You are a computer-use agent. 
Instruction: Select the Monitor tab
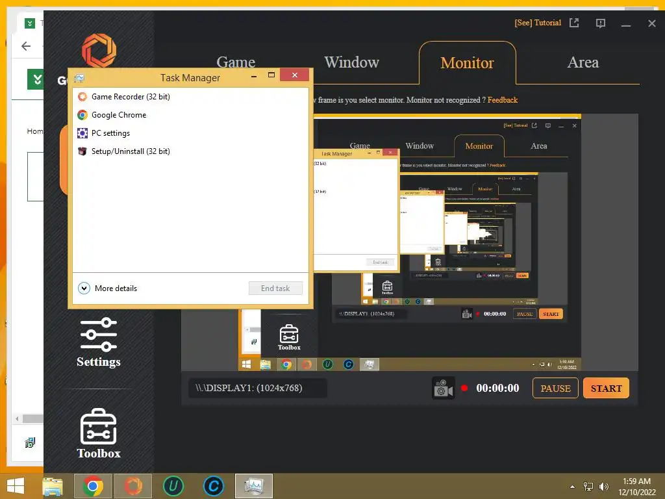click(467, 63)
